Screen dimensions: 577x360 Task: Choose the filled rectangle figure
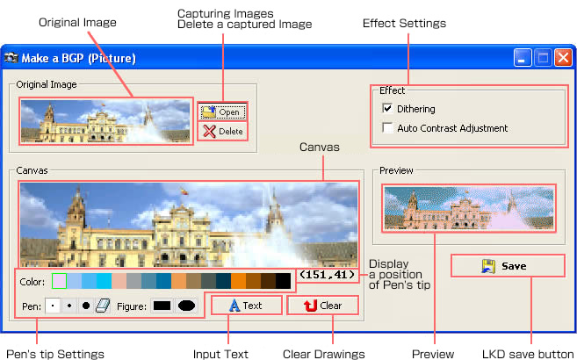click(162, 306)
